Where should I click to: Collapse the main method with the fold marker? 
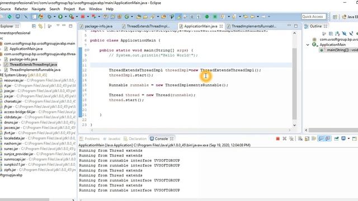(88, 50)
